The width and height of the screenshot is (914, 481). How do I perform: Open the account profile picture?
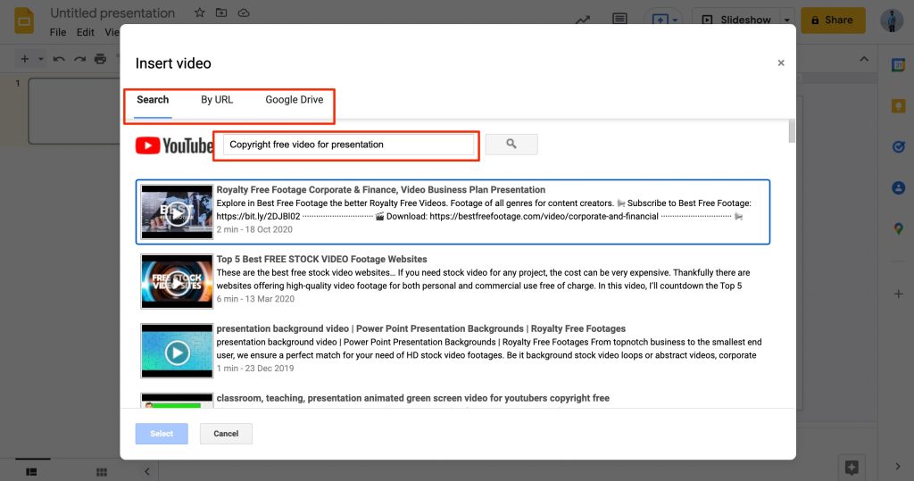point(892,21)
